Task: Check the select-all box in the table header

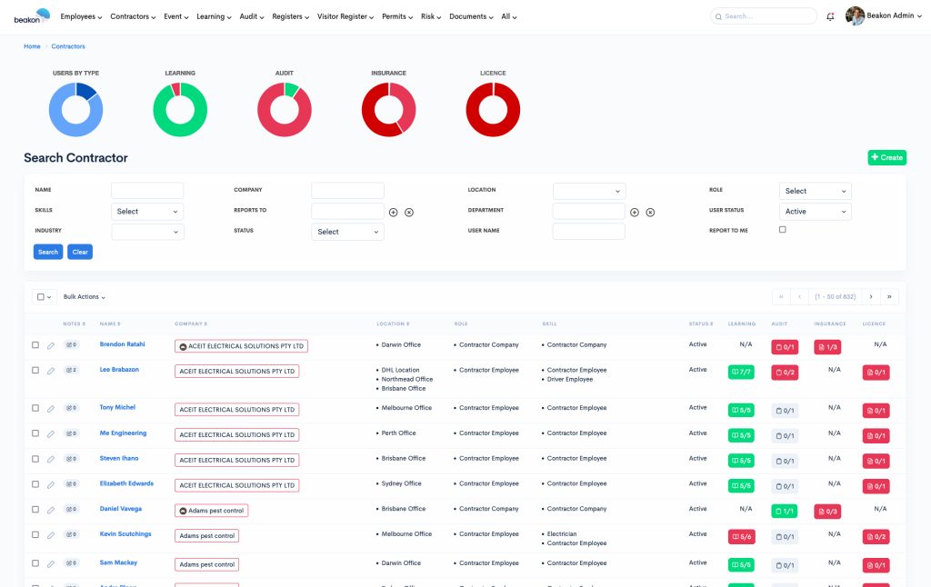Action: (x=39, y=296)
